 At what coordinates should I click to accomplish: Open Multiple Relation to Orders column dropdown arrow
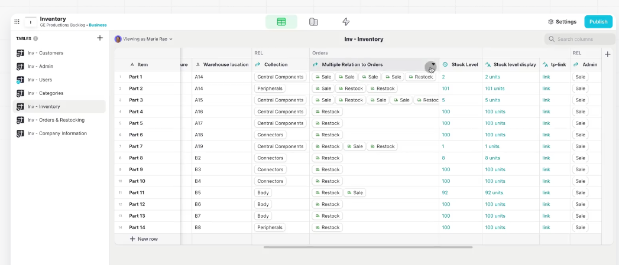coord(433,64)
